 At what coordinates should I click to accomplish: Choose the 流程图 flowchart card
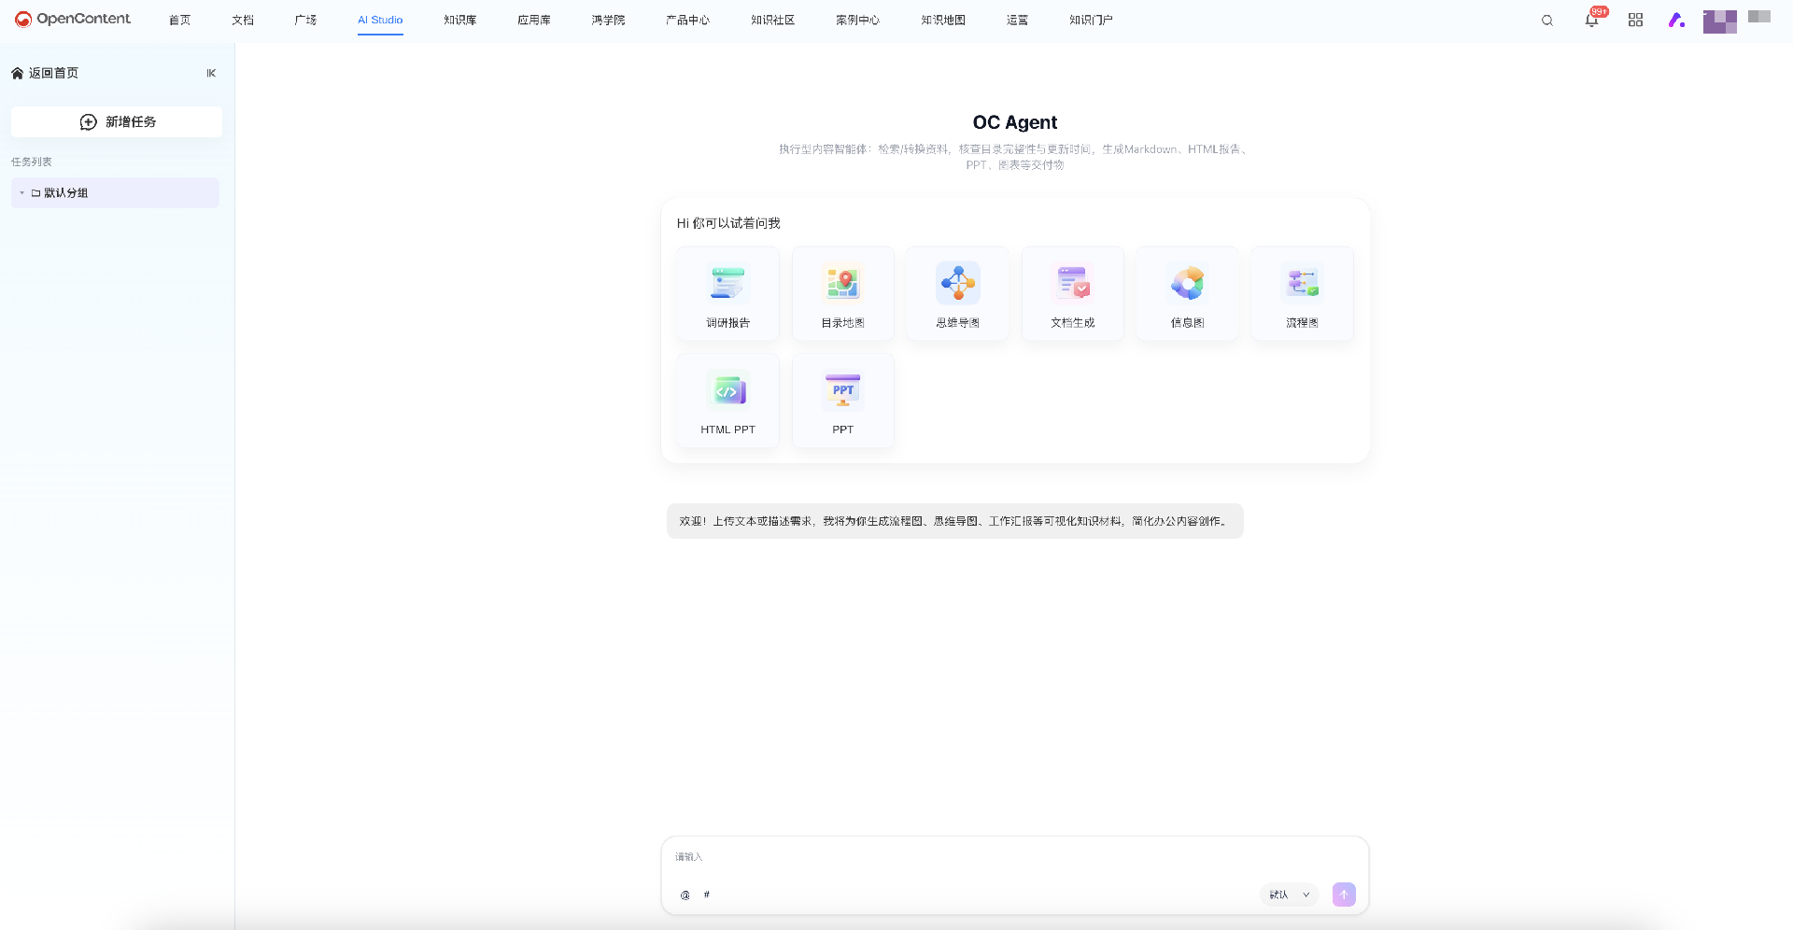click(1303, 293)
